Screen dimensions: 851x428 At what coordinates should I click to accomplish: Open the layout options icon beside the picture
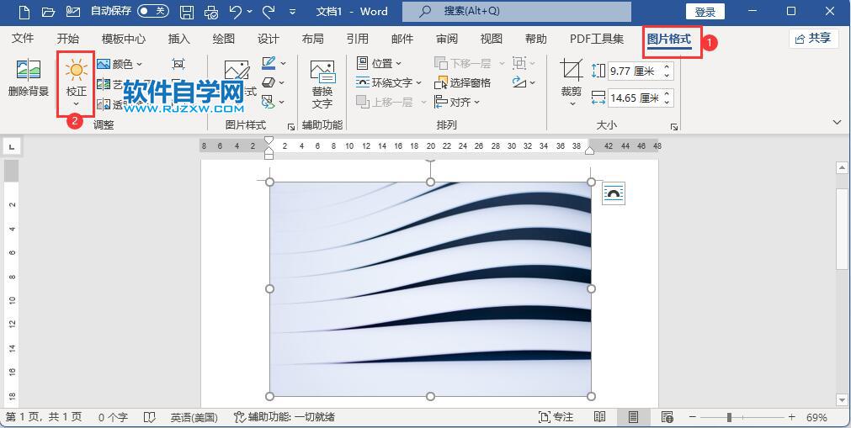click(614, 193)
